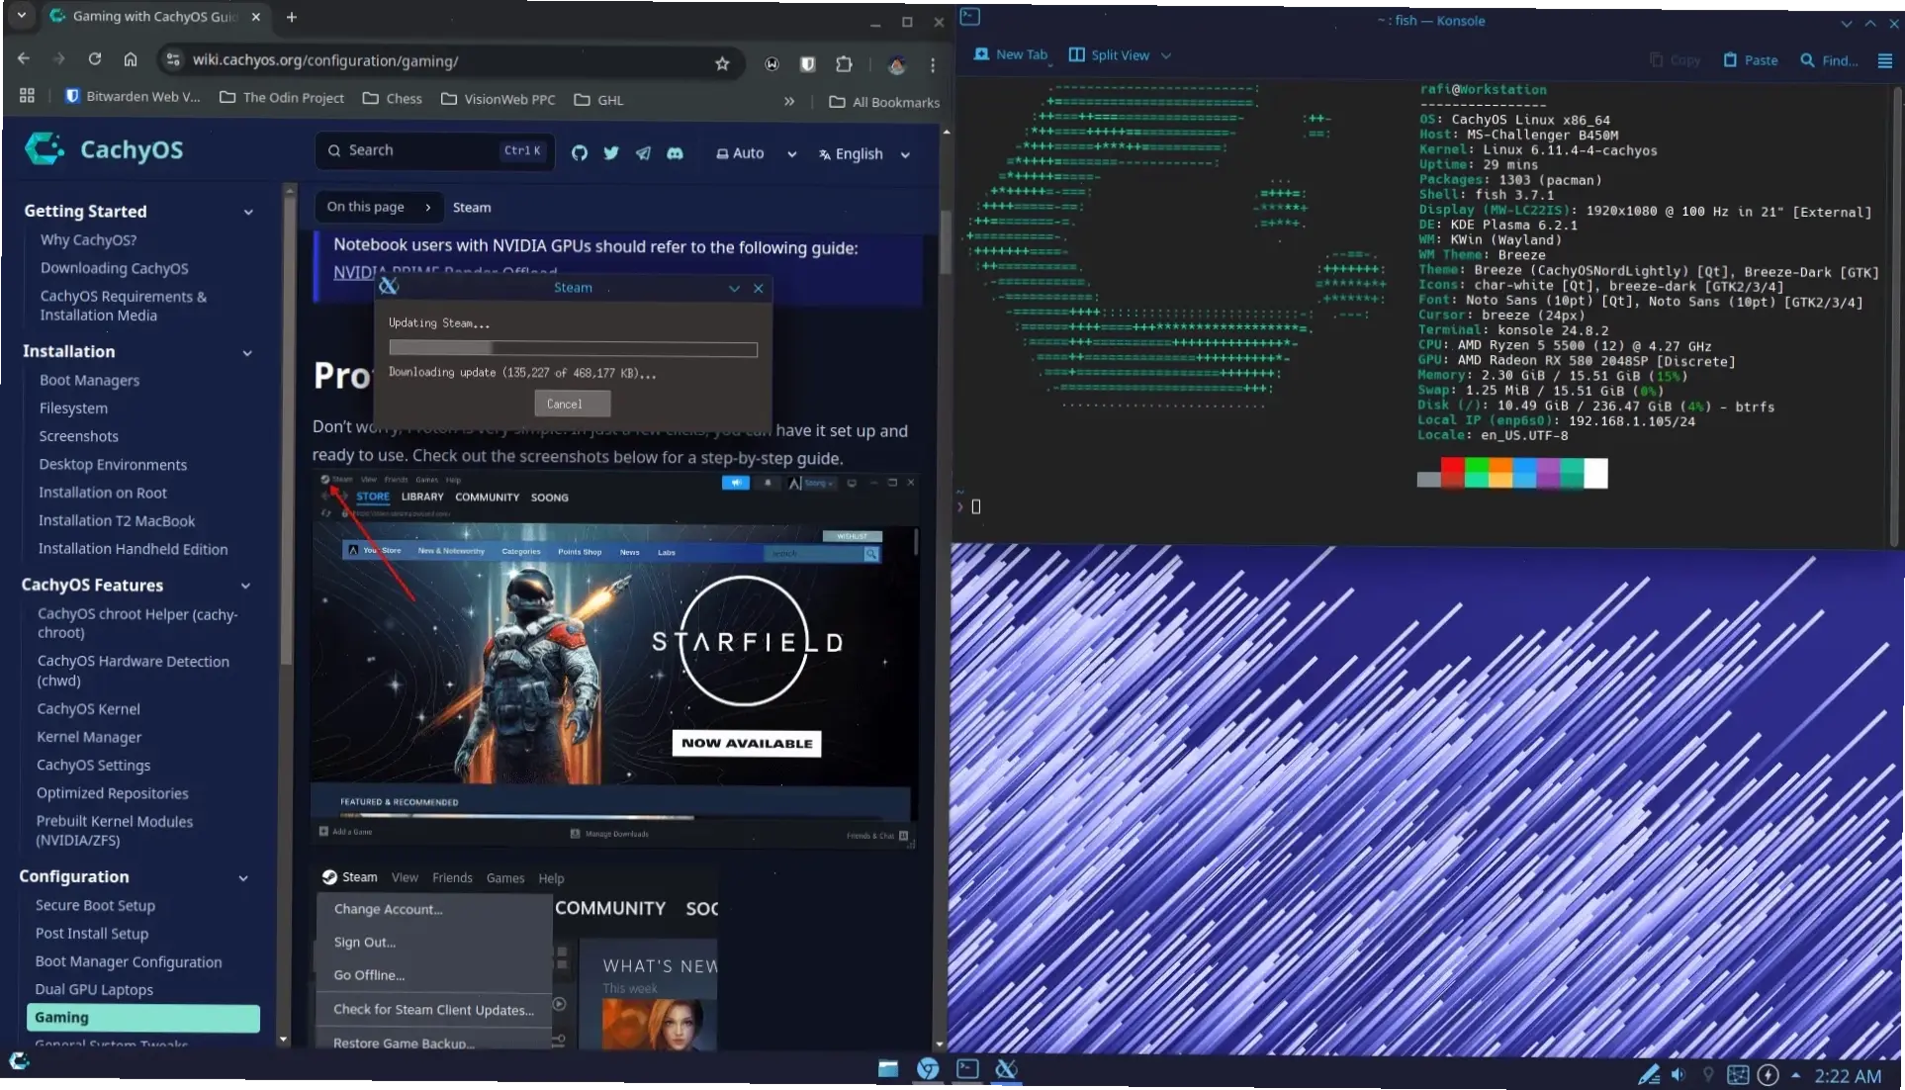The width and height of the screenshot is (1905, 1090).
Task: Open the VisionWeb PPC bookmark folder
Action: tap(499, 100)
